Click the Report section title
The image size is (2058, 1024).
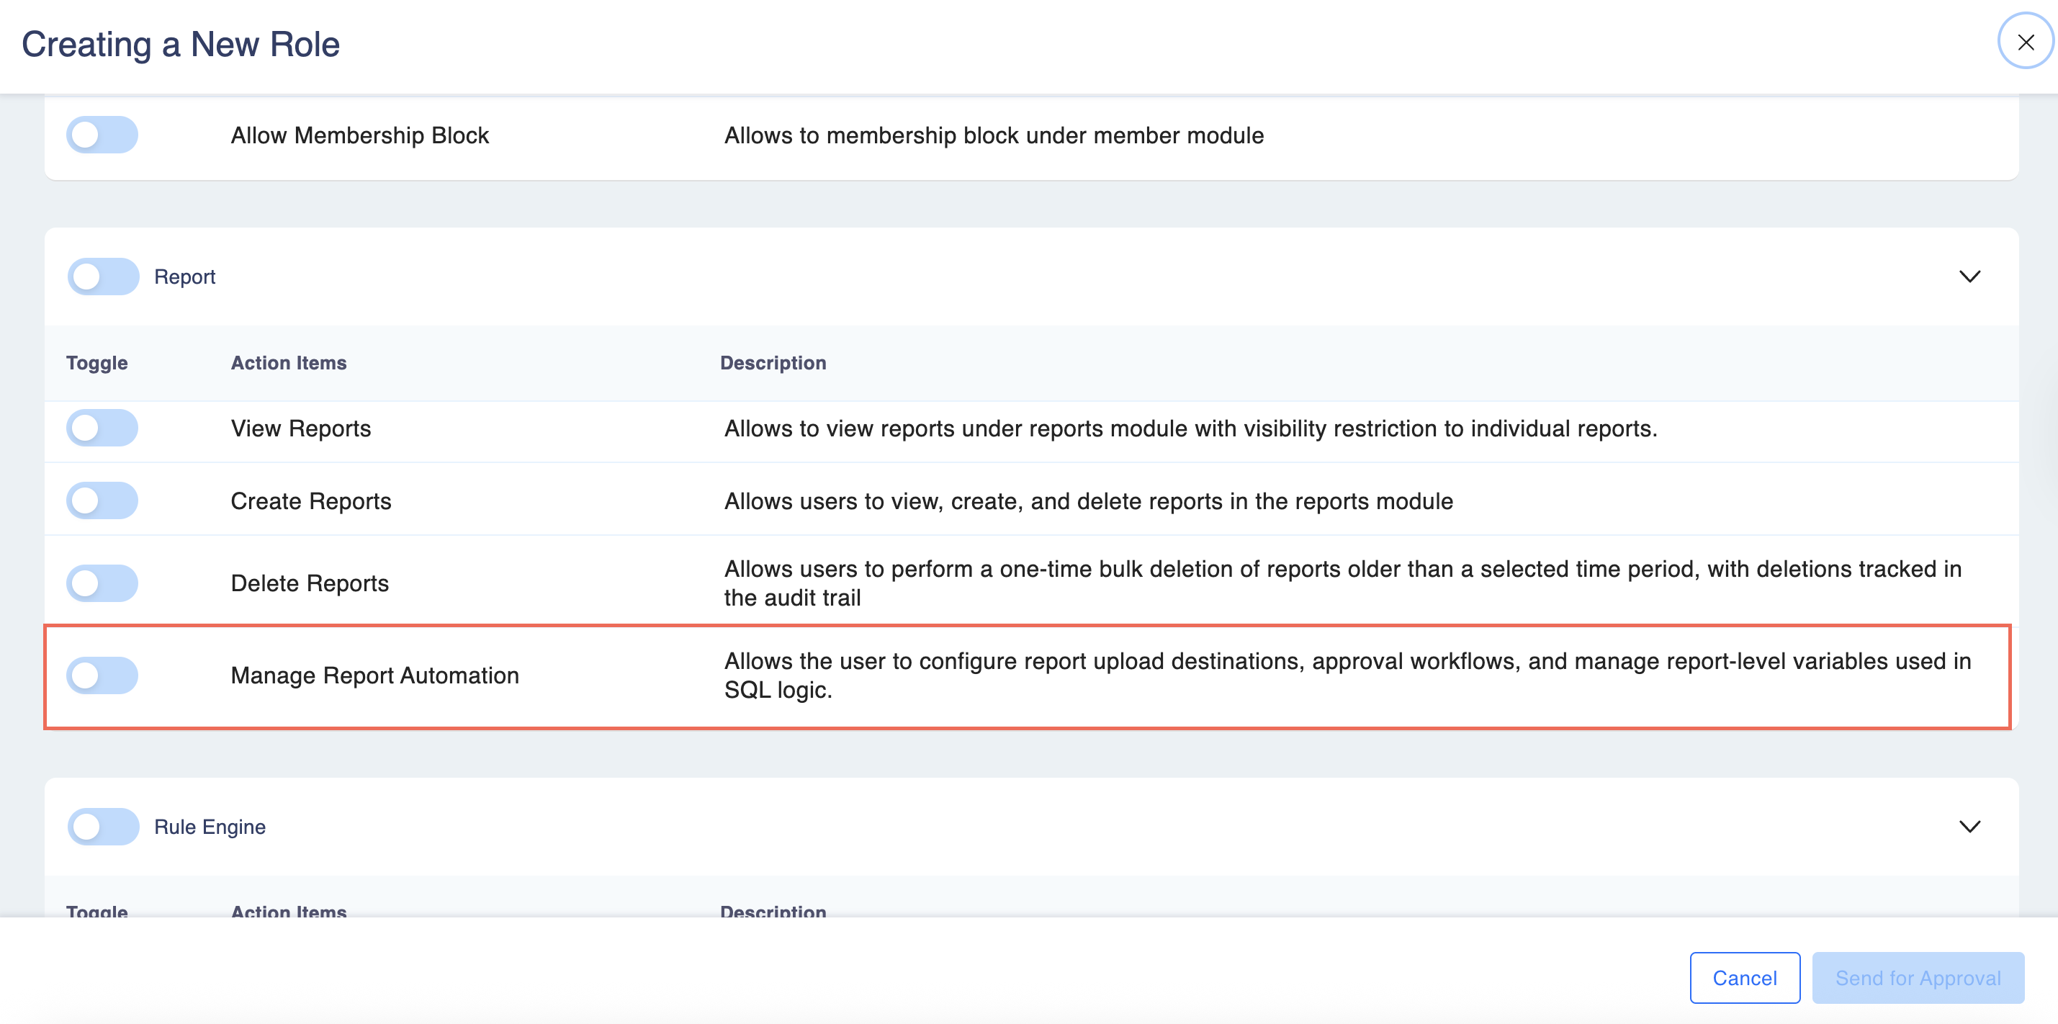coord(184,277)
